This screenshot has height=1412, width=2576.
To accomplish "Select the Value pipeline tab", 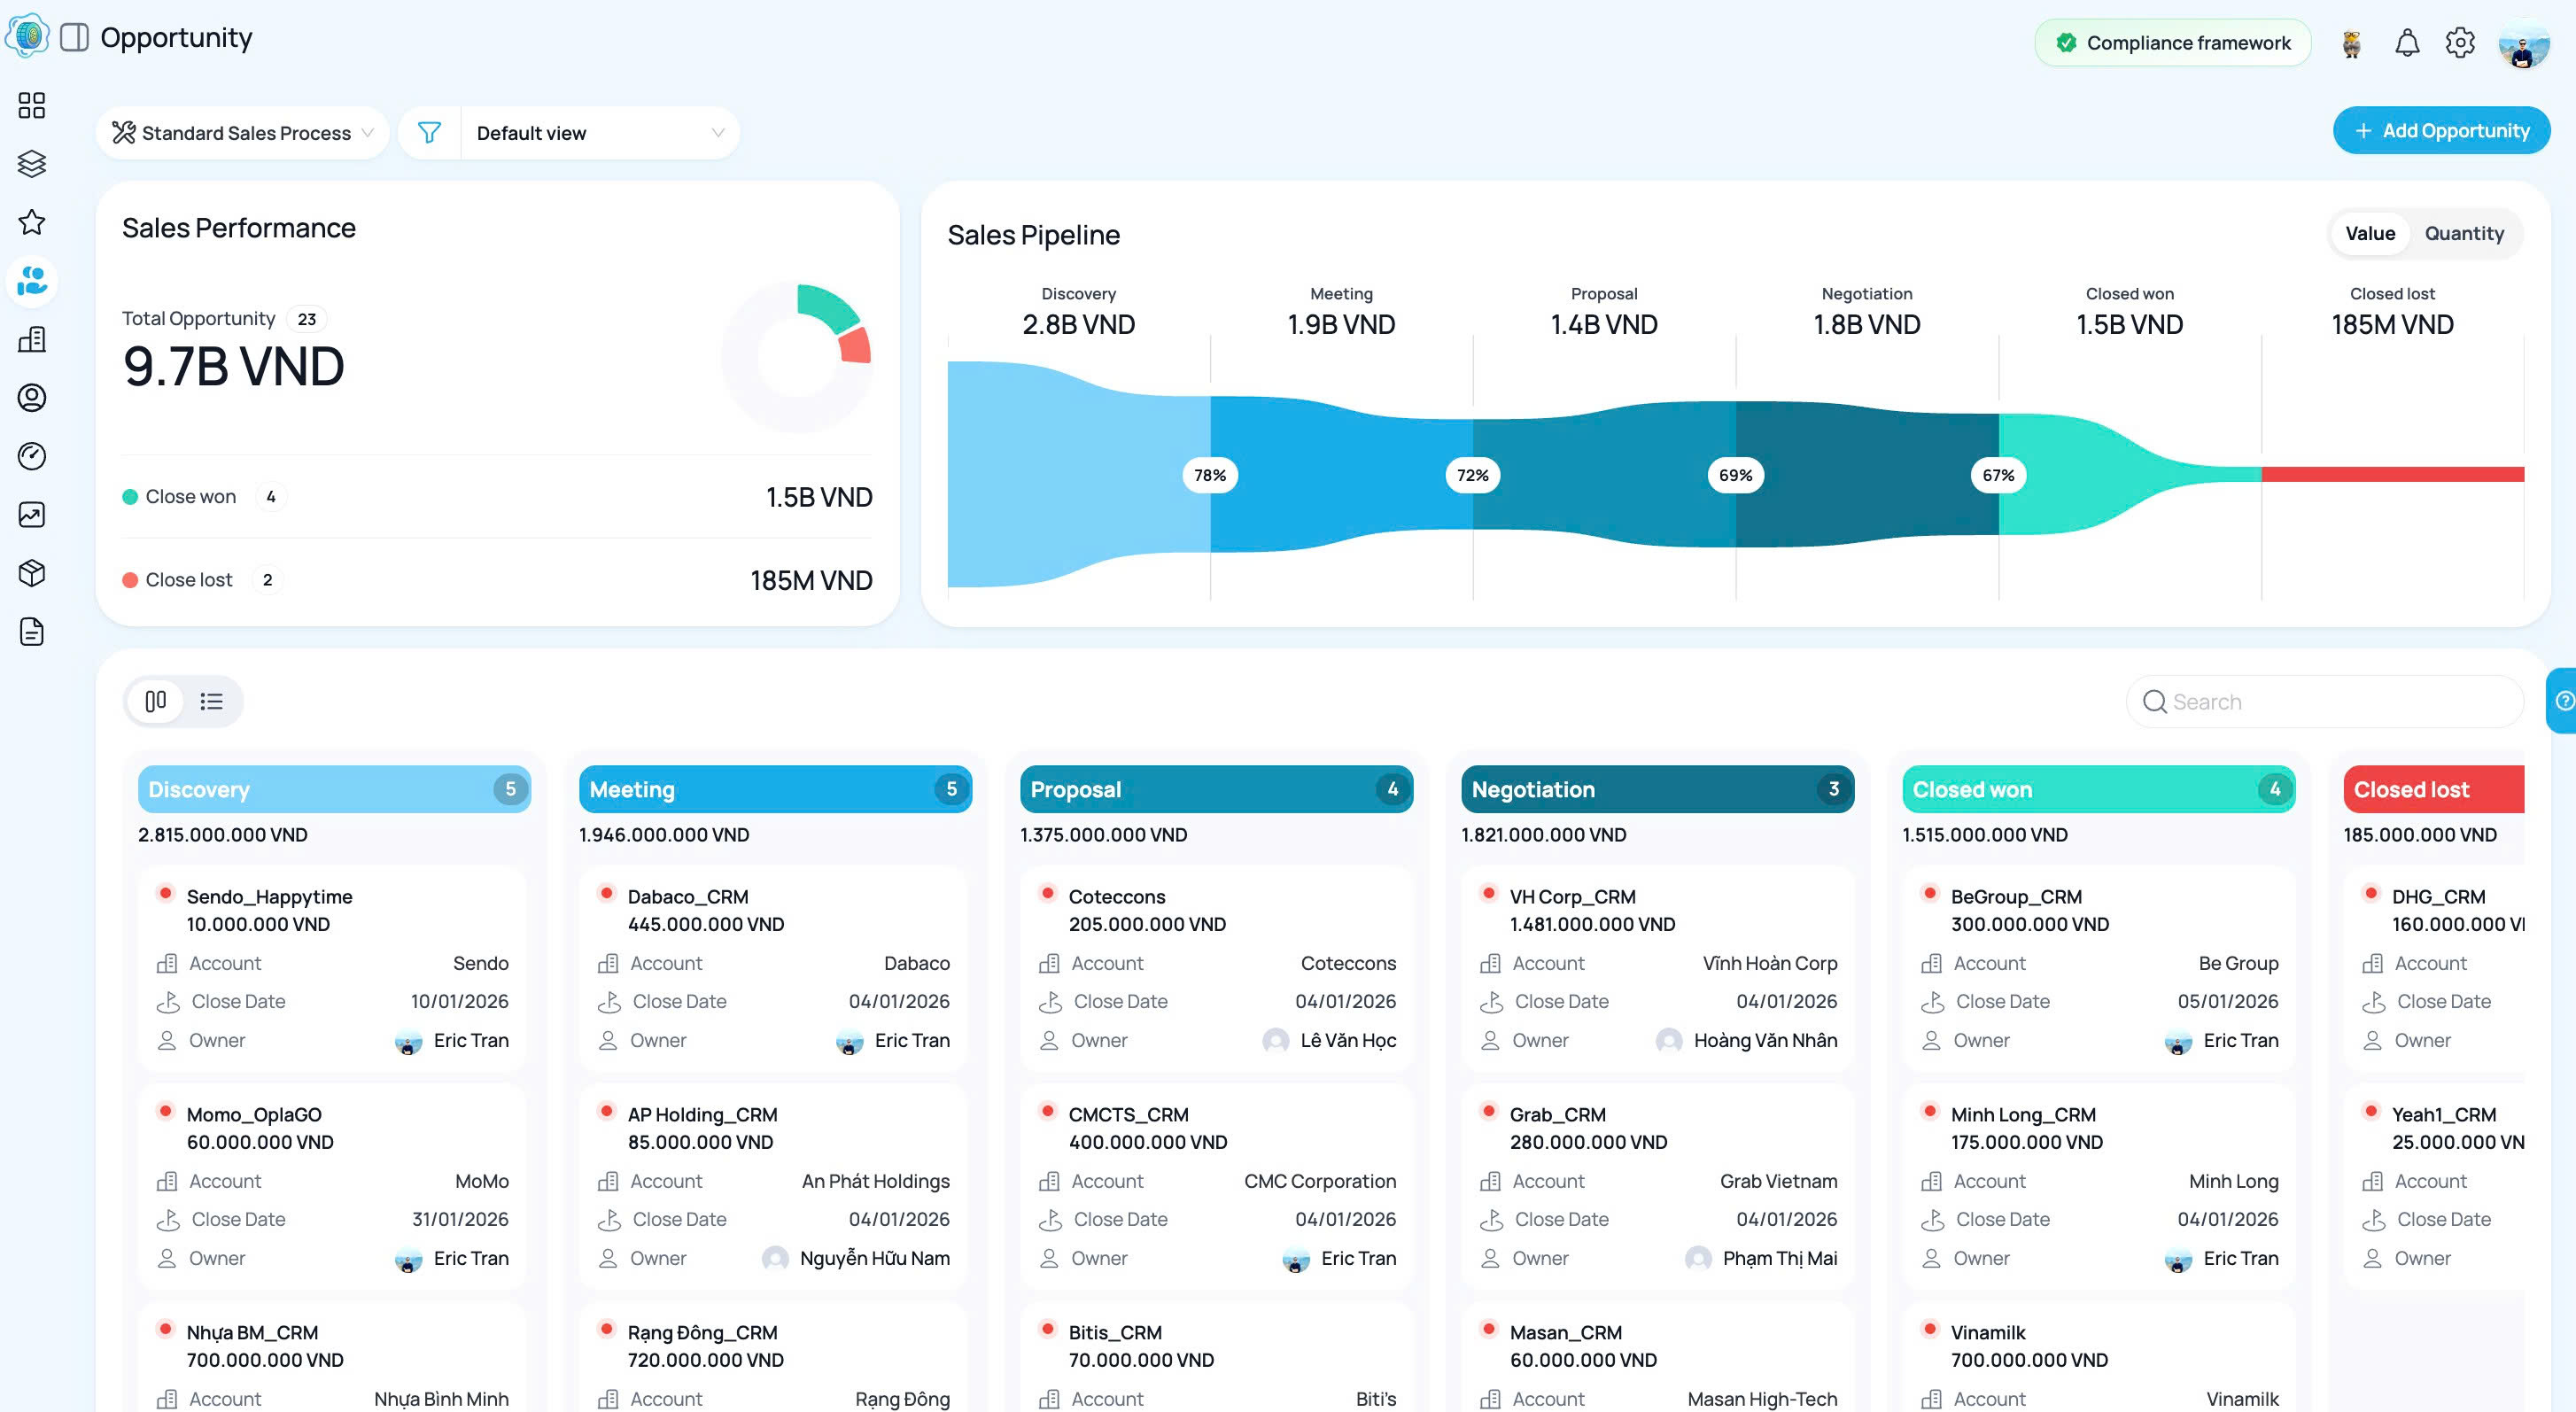I will click(x=2369, y=233).
